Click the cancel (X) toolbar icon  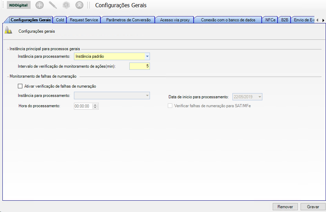pos(79,5)
